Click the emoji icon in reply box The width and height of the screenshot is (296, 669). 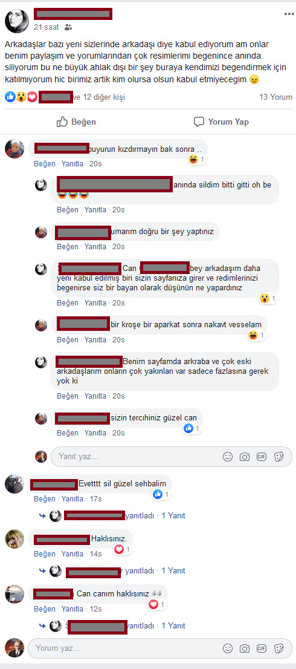click(228, 457)
